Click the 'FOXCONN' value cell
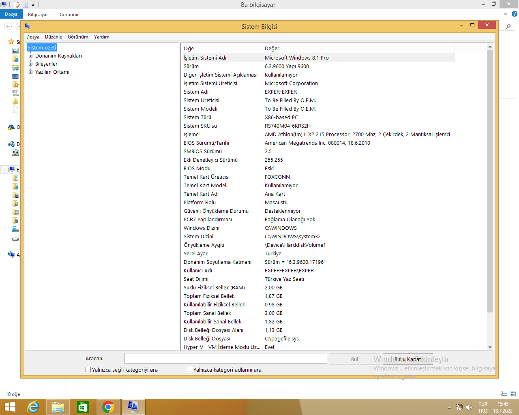This screenshot has width=519, height=415. point(277,177)
